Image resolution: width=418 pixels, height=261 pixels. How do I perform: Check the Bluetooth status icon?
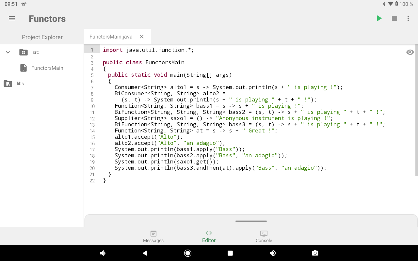click(x=384, y=4)
